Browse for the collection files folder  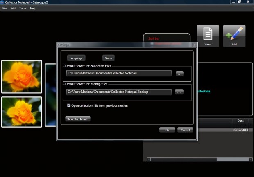coord(179,74)
